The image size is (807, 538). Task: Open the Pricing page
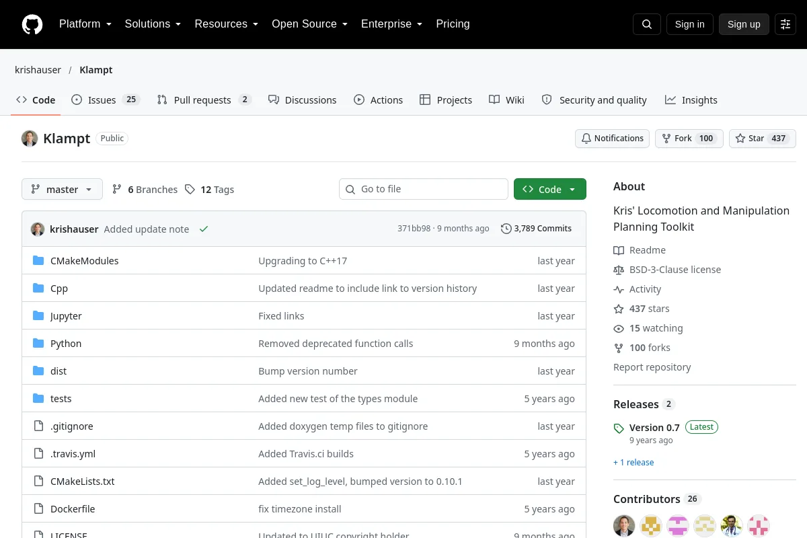click(x=453, y=24)
